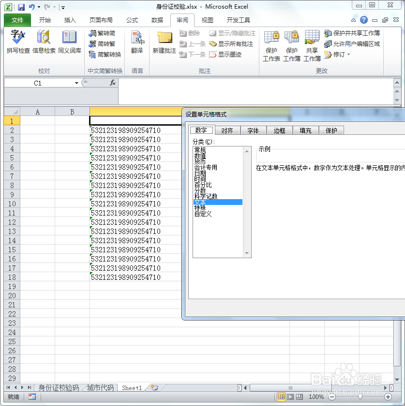The image size is (405, 406).
Task: Click the 100% zoom level
Action: click(x=316, y=397)
